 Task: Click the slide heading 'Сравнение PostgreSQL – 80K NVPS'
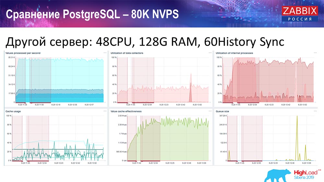point(92,14)
